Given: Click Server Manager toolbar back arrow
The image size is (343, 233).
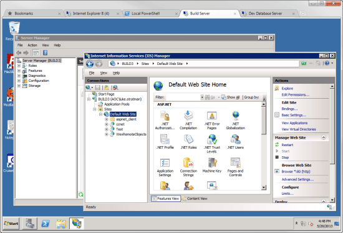Looking at the screenshot, I should coord(19,52).
